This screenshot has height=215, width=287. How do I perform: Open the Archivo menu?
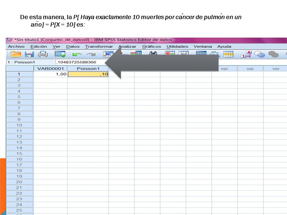tap(16, 47)
